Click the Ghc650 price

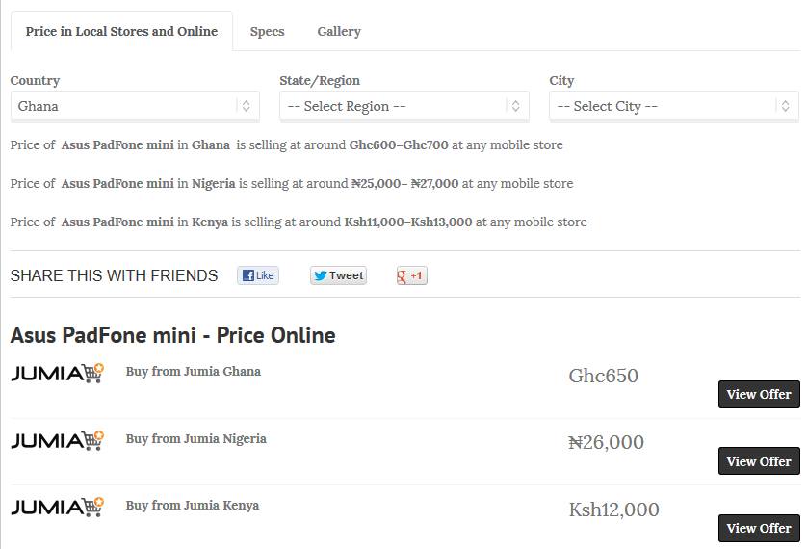tap(603, 376)
